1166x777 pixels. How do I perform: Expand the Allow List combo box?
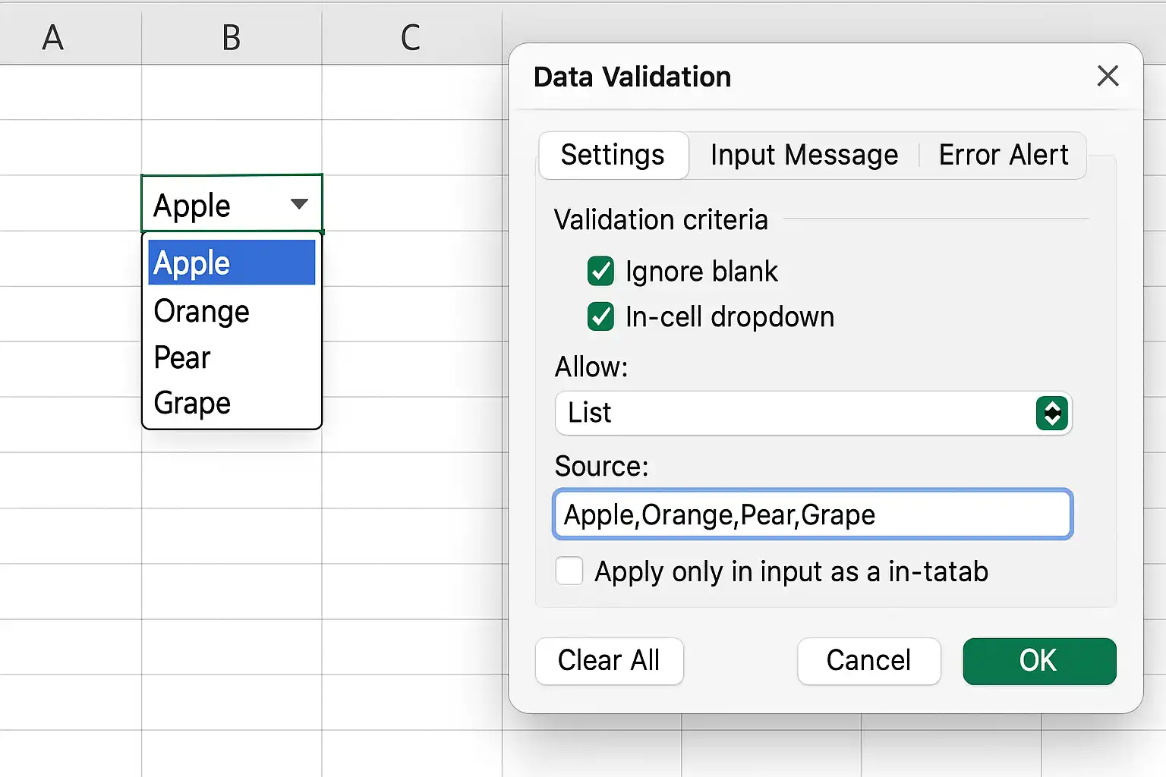(813, 414)
